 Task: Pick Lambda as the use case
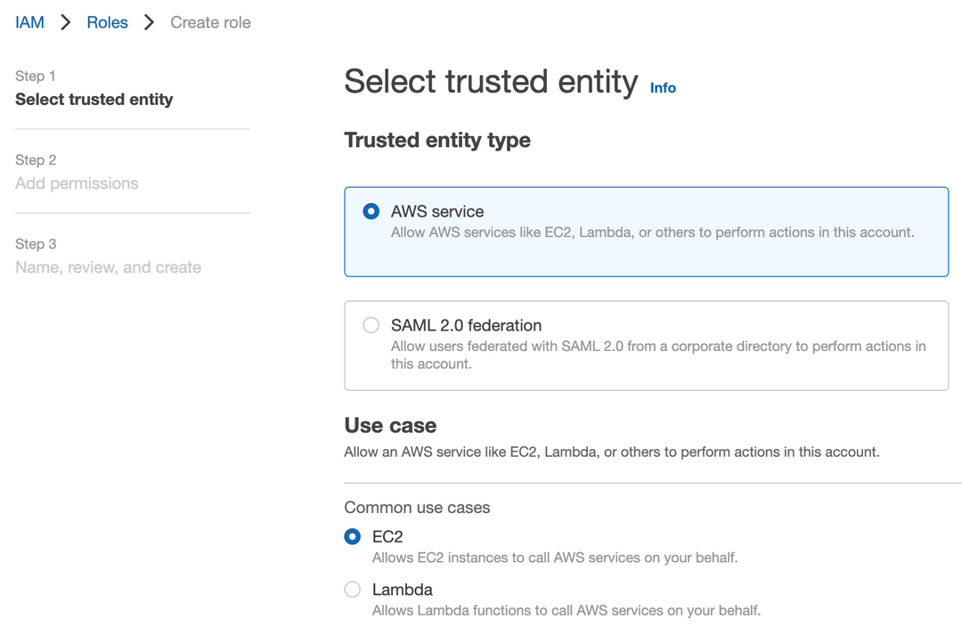coord(352,590)
